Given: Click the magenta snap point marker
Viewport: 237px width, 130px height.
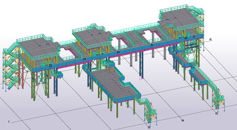Looking at the screenshot, I should tap(141, 79).
